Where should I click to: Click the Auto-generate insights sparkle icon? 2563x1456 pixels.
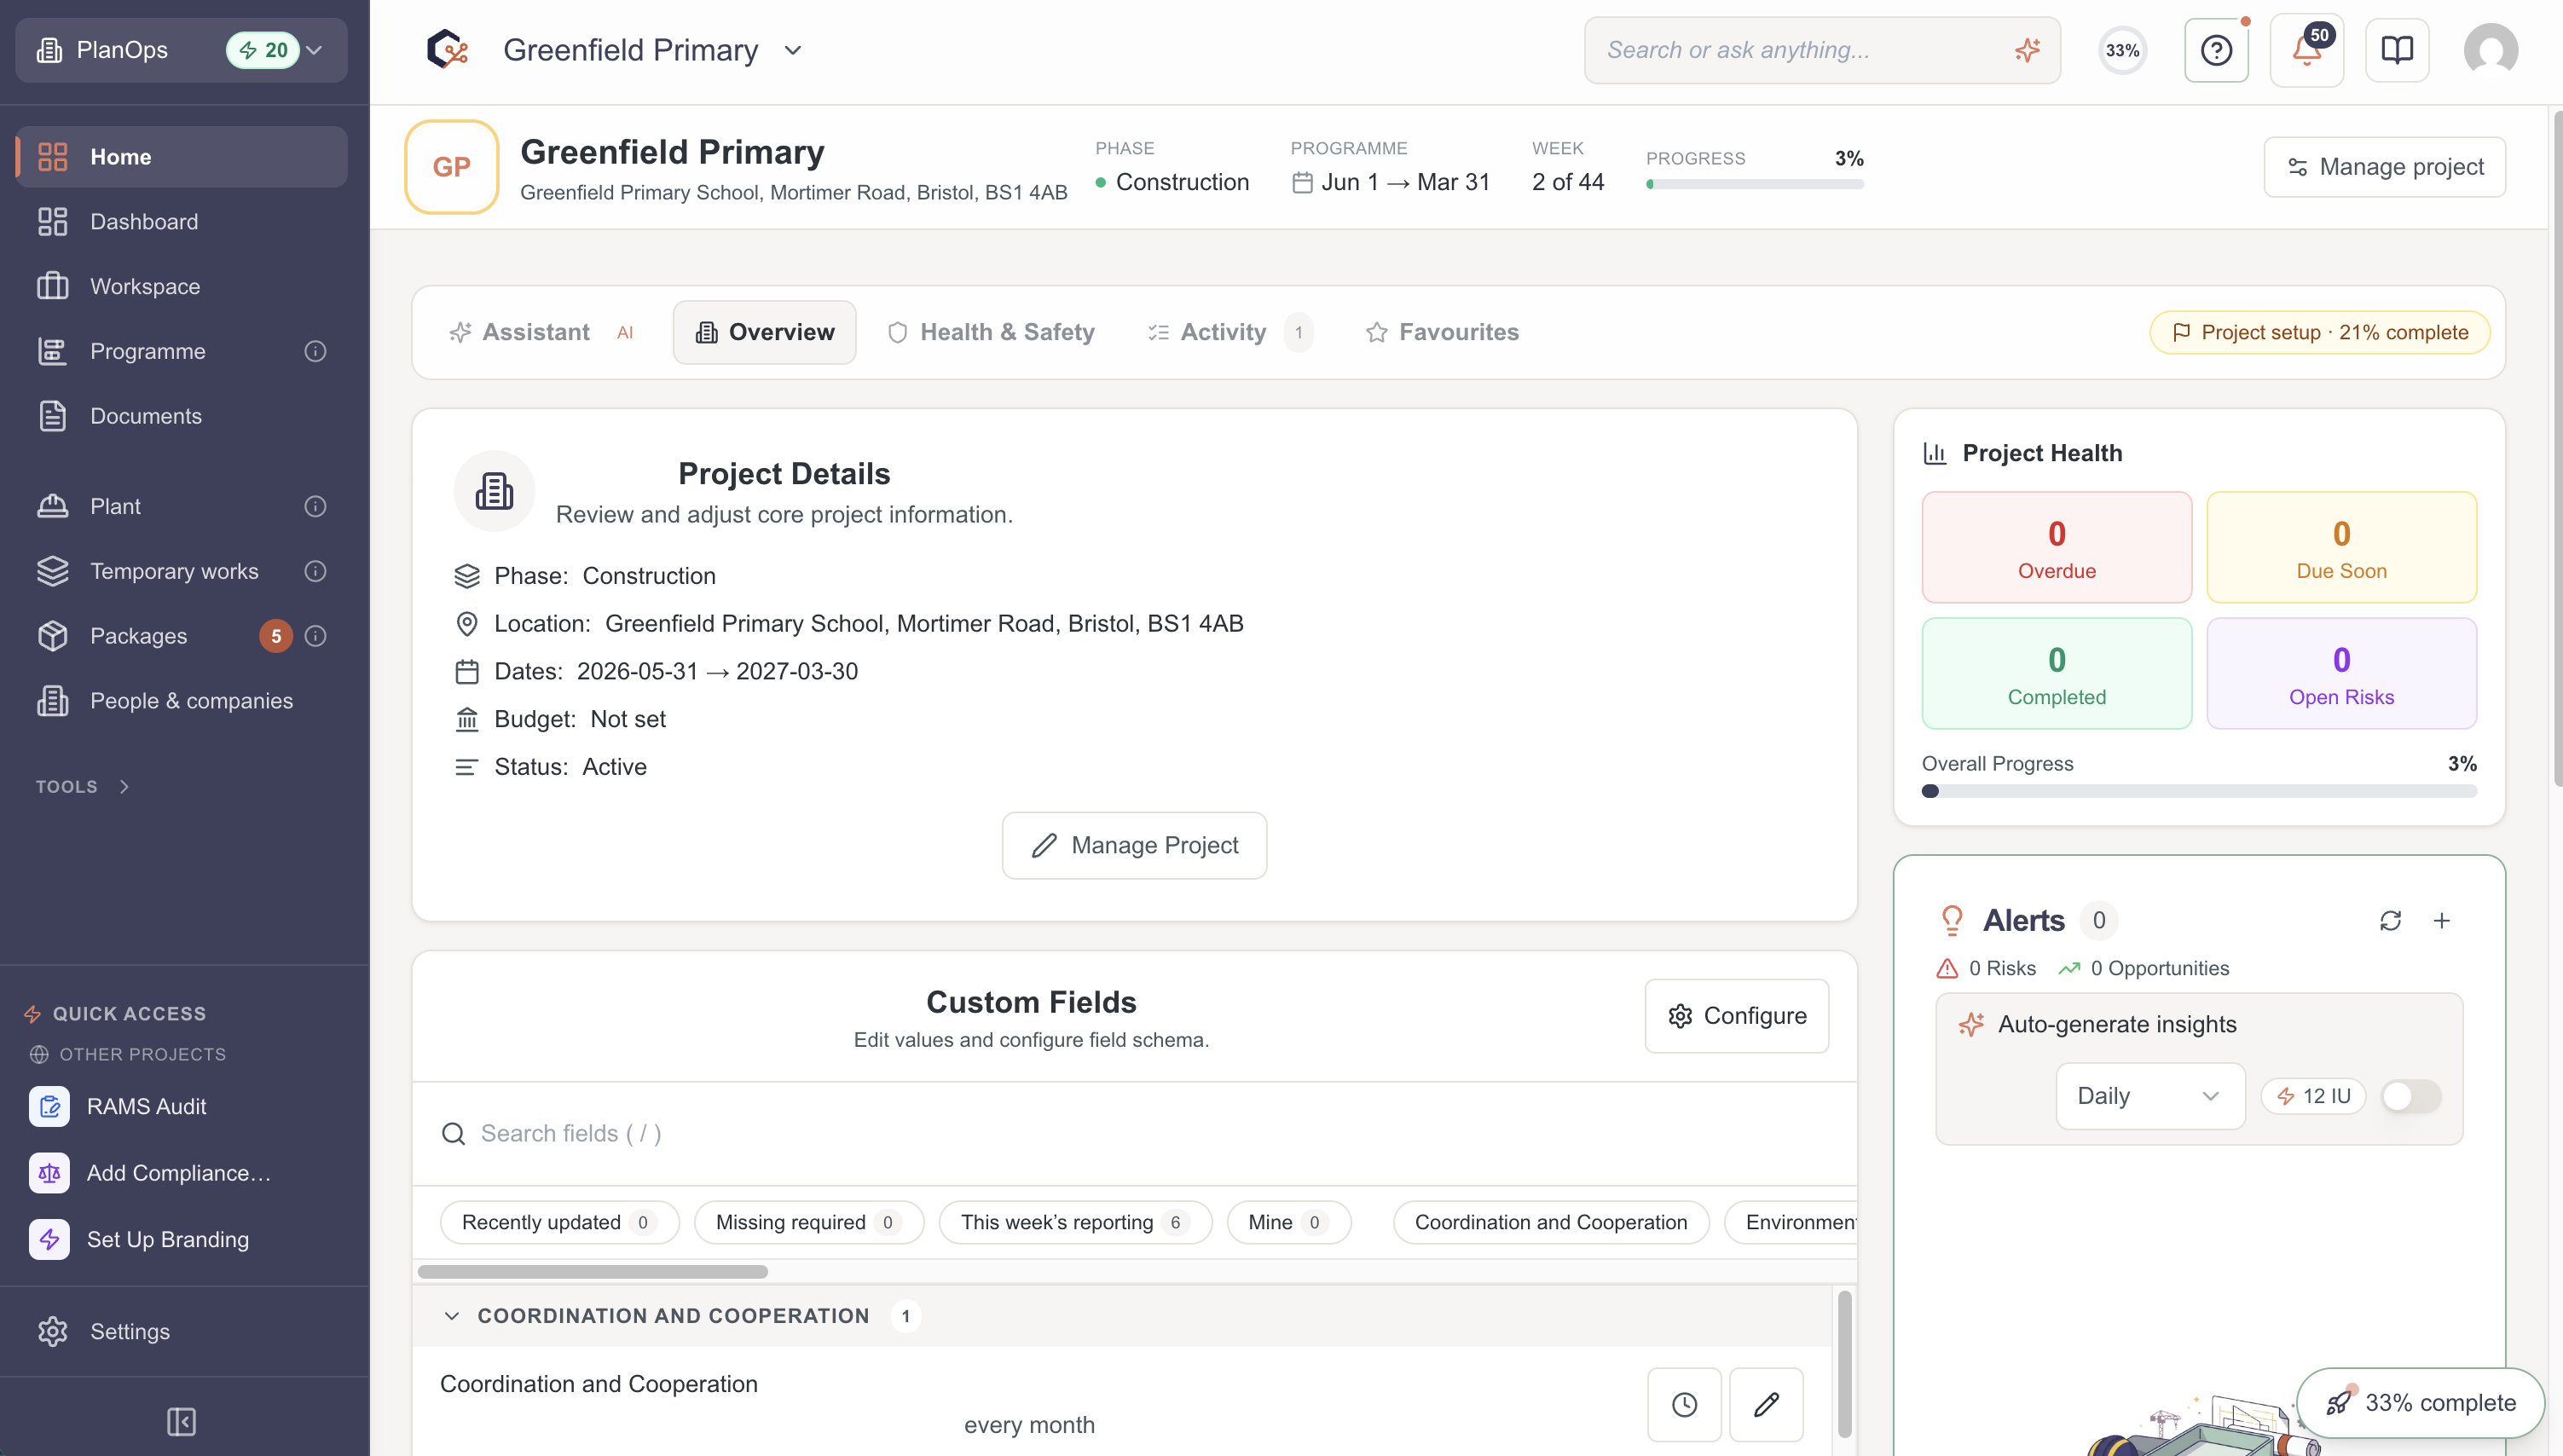[x=1971, y=1024]
